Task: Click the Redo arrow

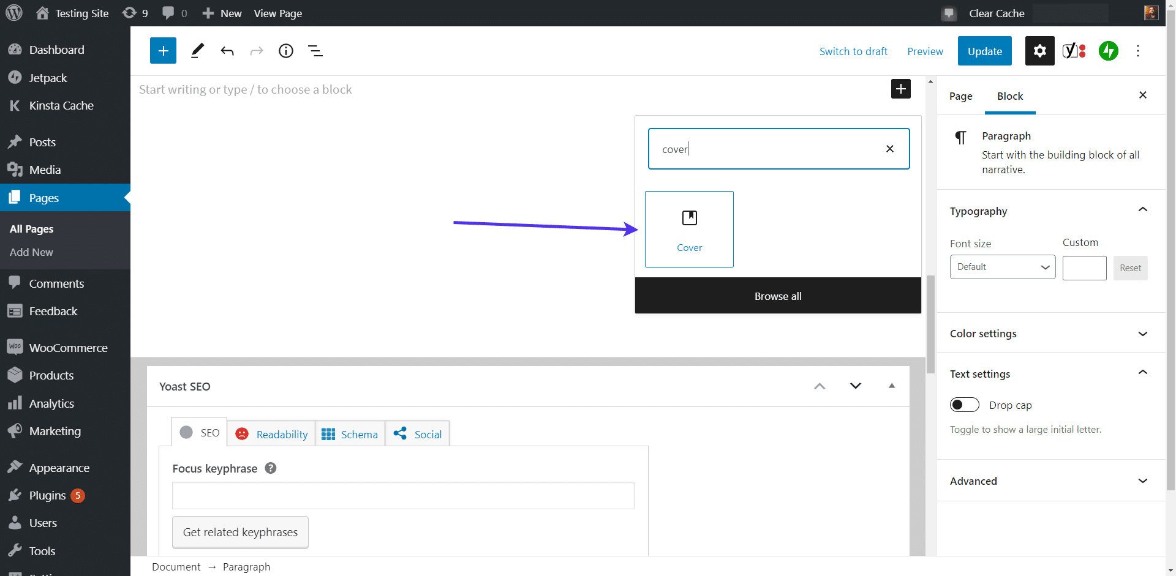Action: [x=257, y=51]
